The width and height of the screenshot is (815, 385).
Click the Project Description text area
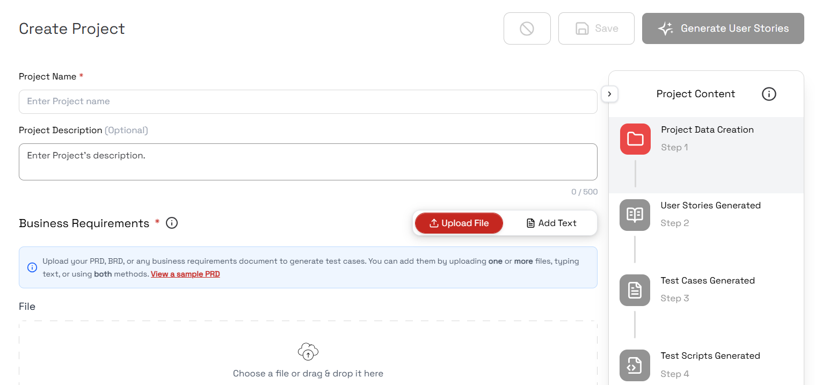[x=308, y=162]
